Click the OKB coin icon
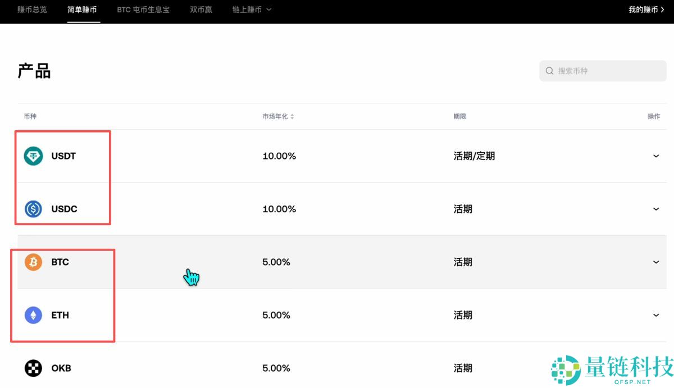 pyautogui.click(x=33, y=368)
